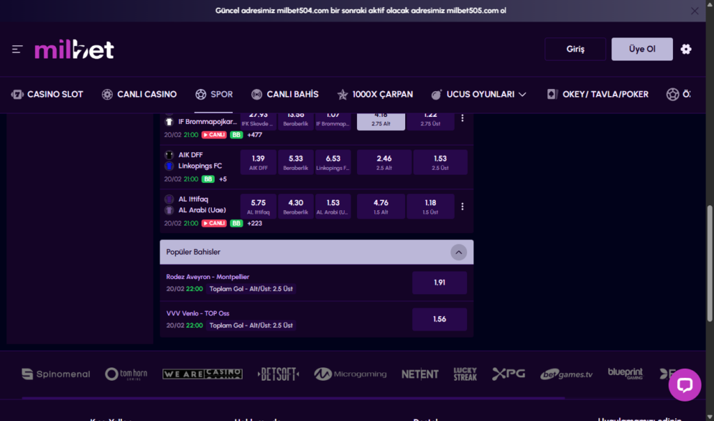This screenshot has width=714, height=421.
Task: Open +223 markets for AL Ittifaq match
Action: pos(255,223)
